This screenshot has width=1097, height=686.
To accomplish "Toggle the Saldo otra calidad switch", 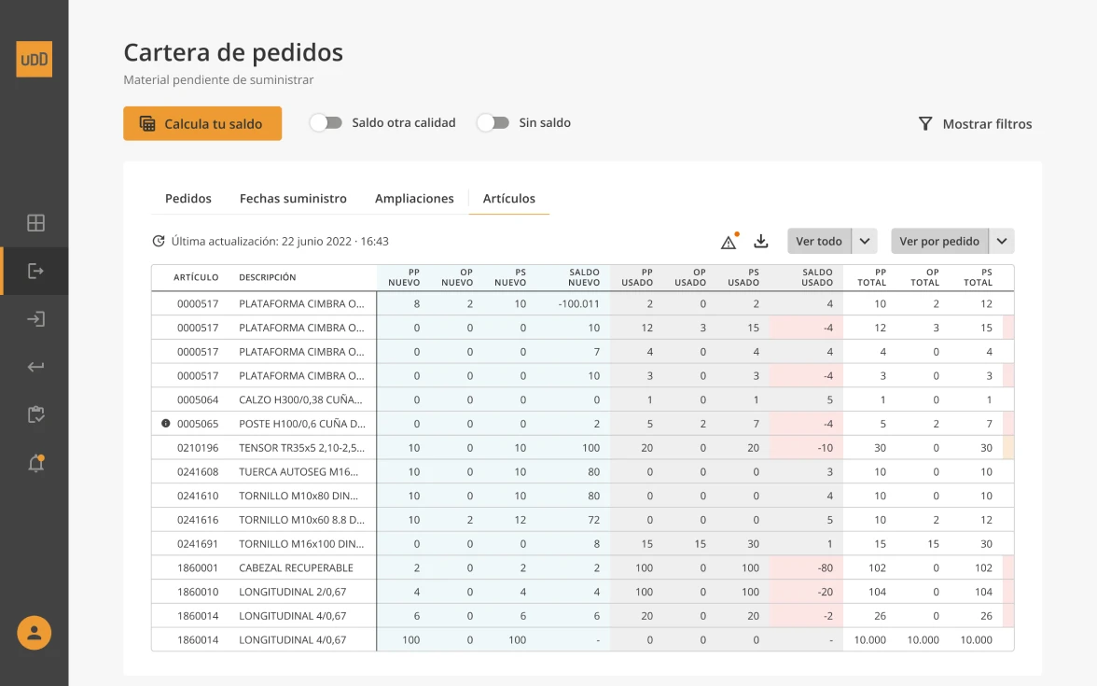I will [326, 122].
